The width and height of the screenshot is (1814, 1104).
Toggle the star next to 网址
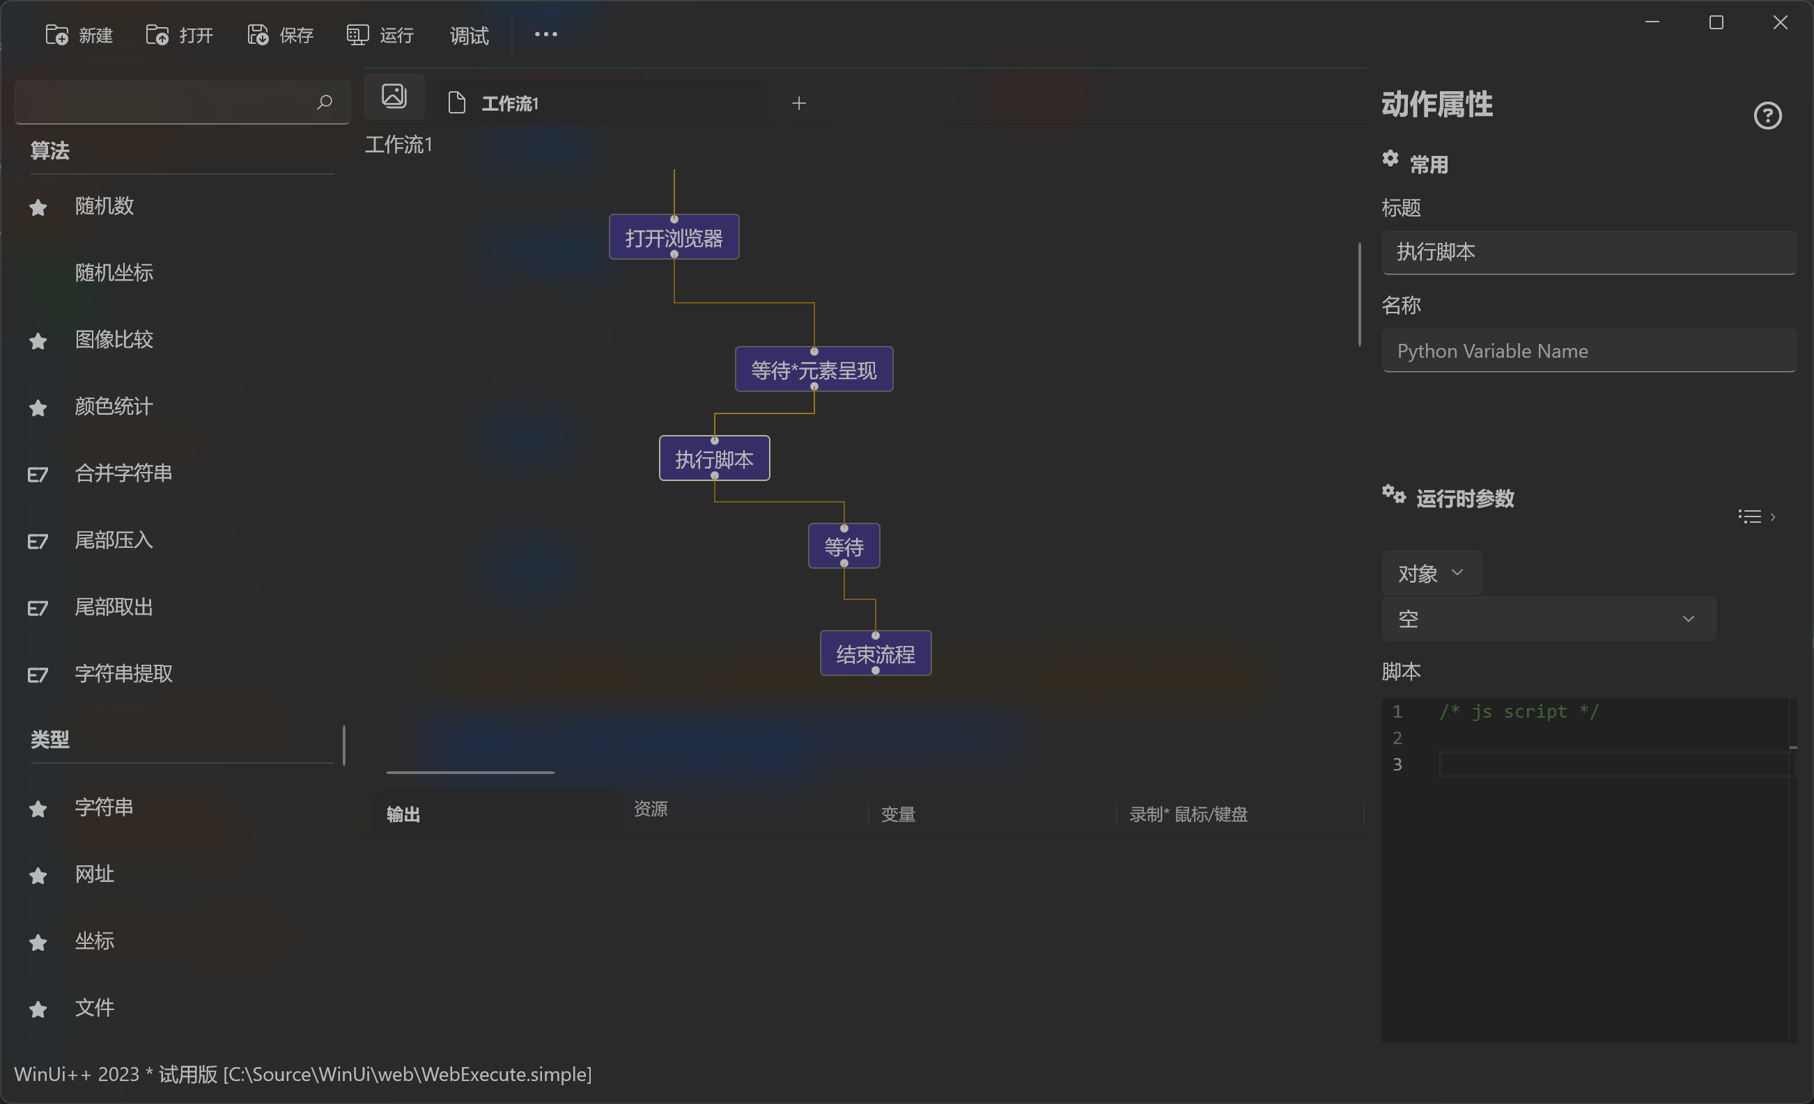[38, 875]
